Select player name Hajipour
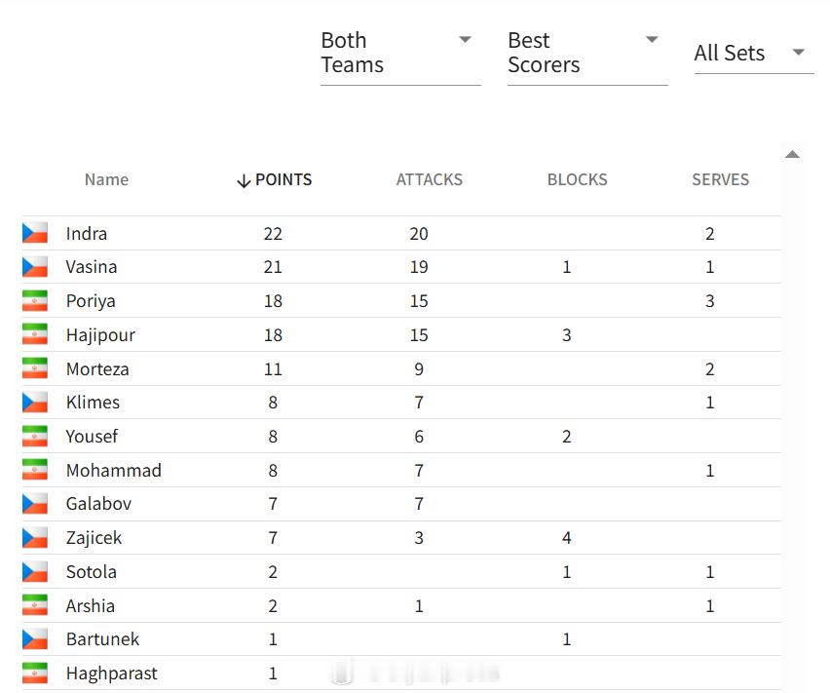The image size is (830, 693). point(100,335)
